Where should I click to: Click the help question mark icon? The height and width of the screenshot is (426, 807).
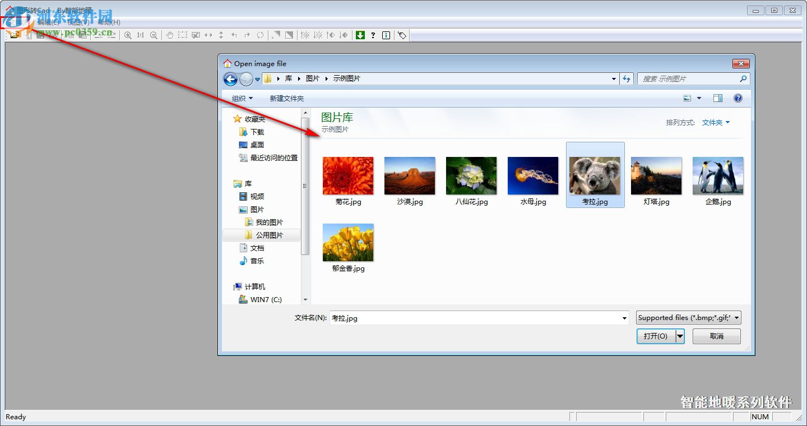(x=373, y=35)
